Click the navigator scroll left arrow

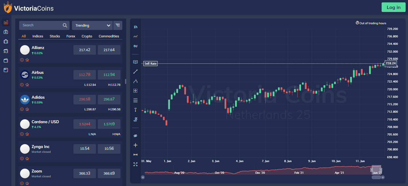pyautogui.click(x=143, y=177)
